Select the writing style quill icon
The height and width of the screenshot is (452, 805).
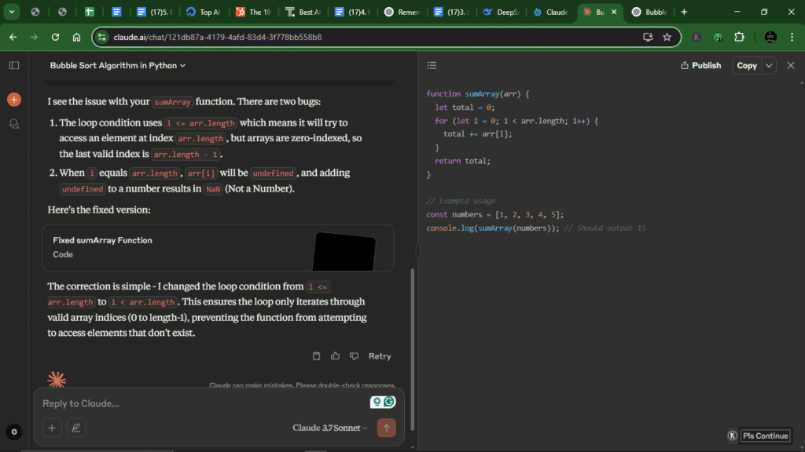[75, 428]
